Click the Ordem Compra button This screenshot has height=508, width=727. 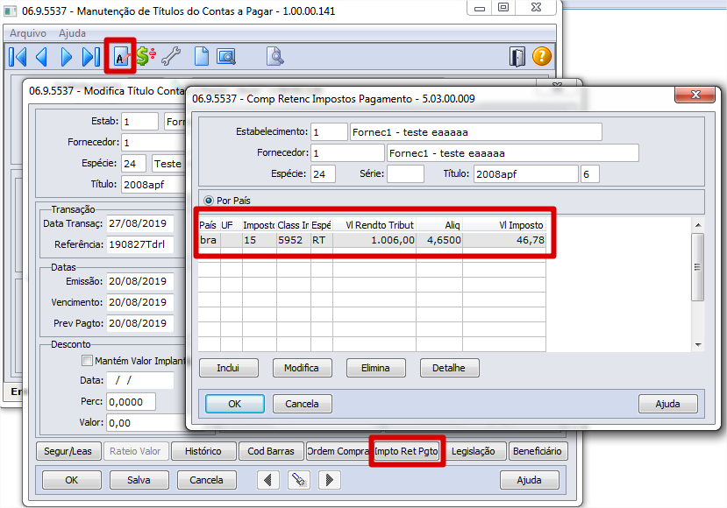point(339,451)
